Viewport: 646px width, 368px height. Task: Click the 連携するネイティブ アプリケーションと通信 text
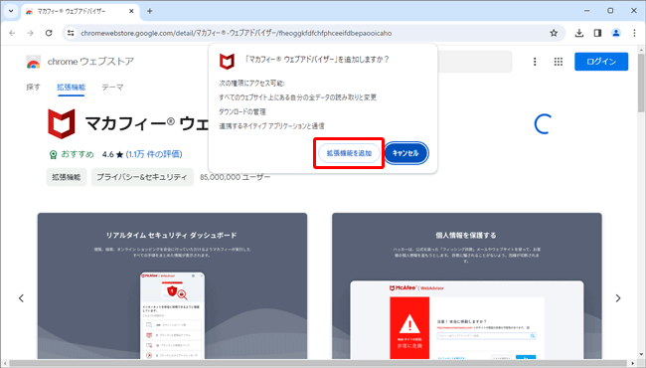pos(271,126)
